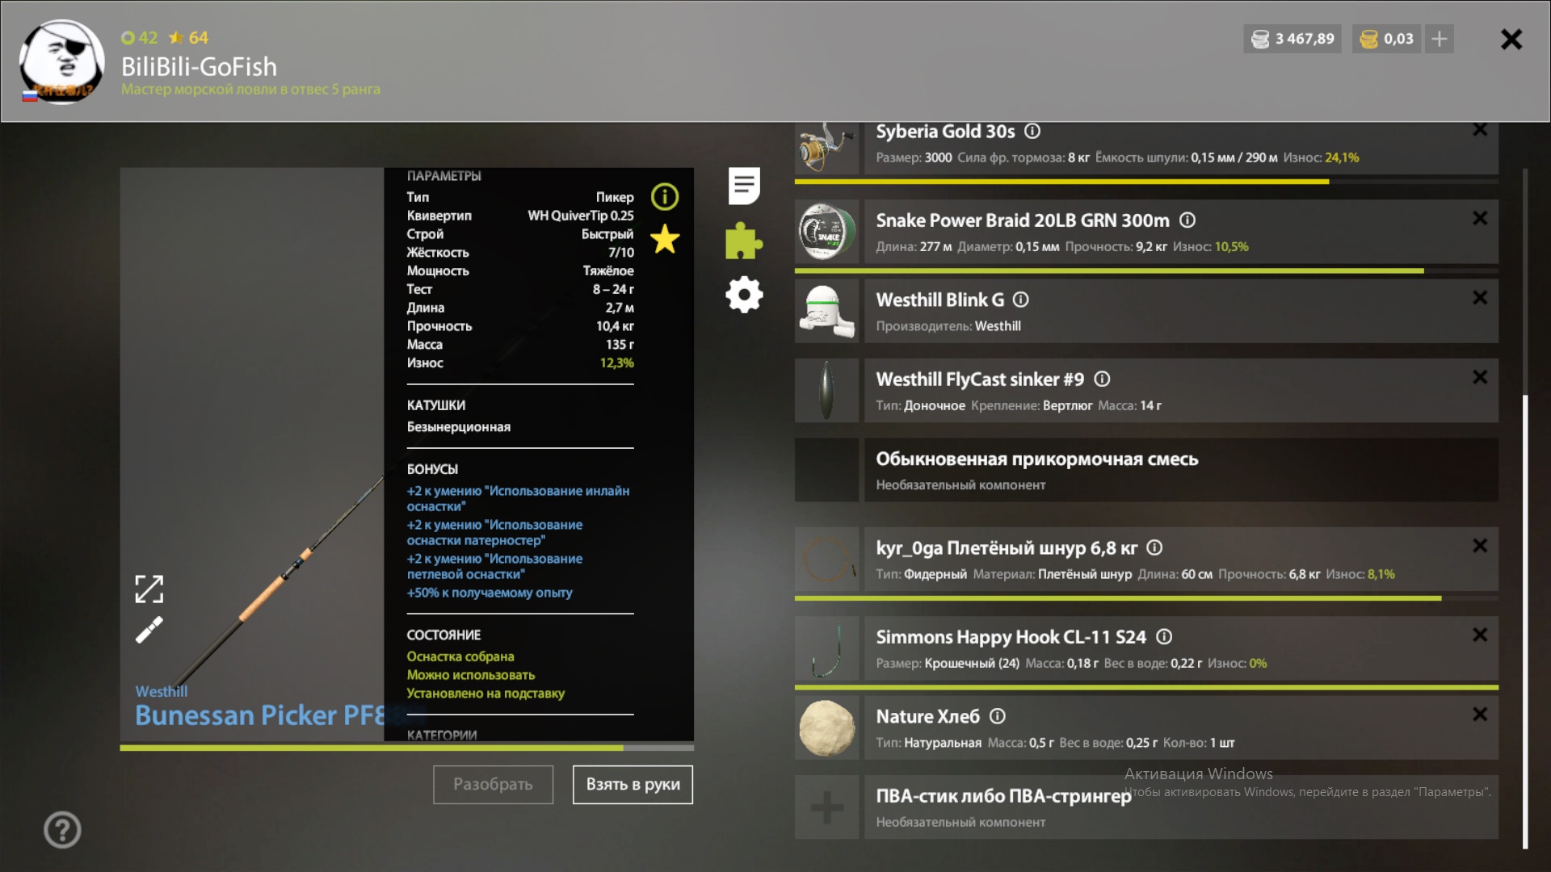Screen dimensions: 1551x872
Task: Click the player avatar picture
Action: 61,62
